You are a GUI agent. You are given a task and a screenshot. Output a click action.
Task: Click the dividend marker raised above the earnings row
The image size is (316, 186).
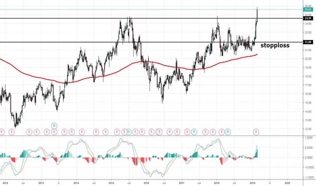click(x=54, y=126)
